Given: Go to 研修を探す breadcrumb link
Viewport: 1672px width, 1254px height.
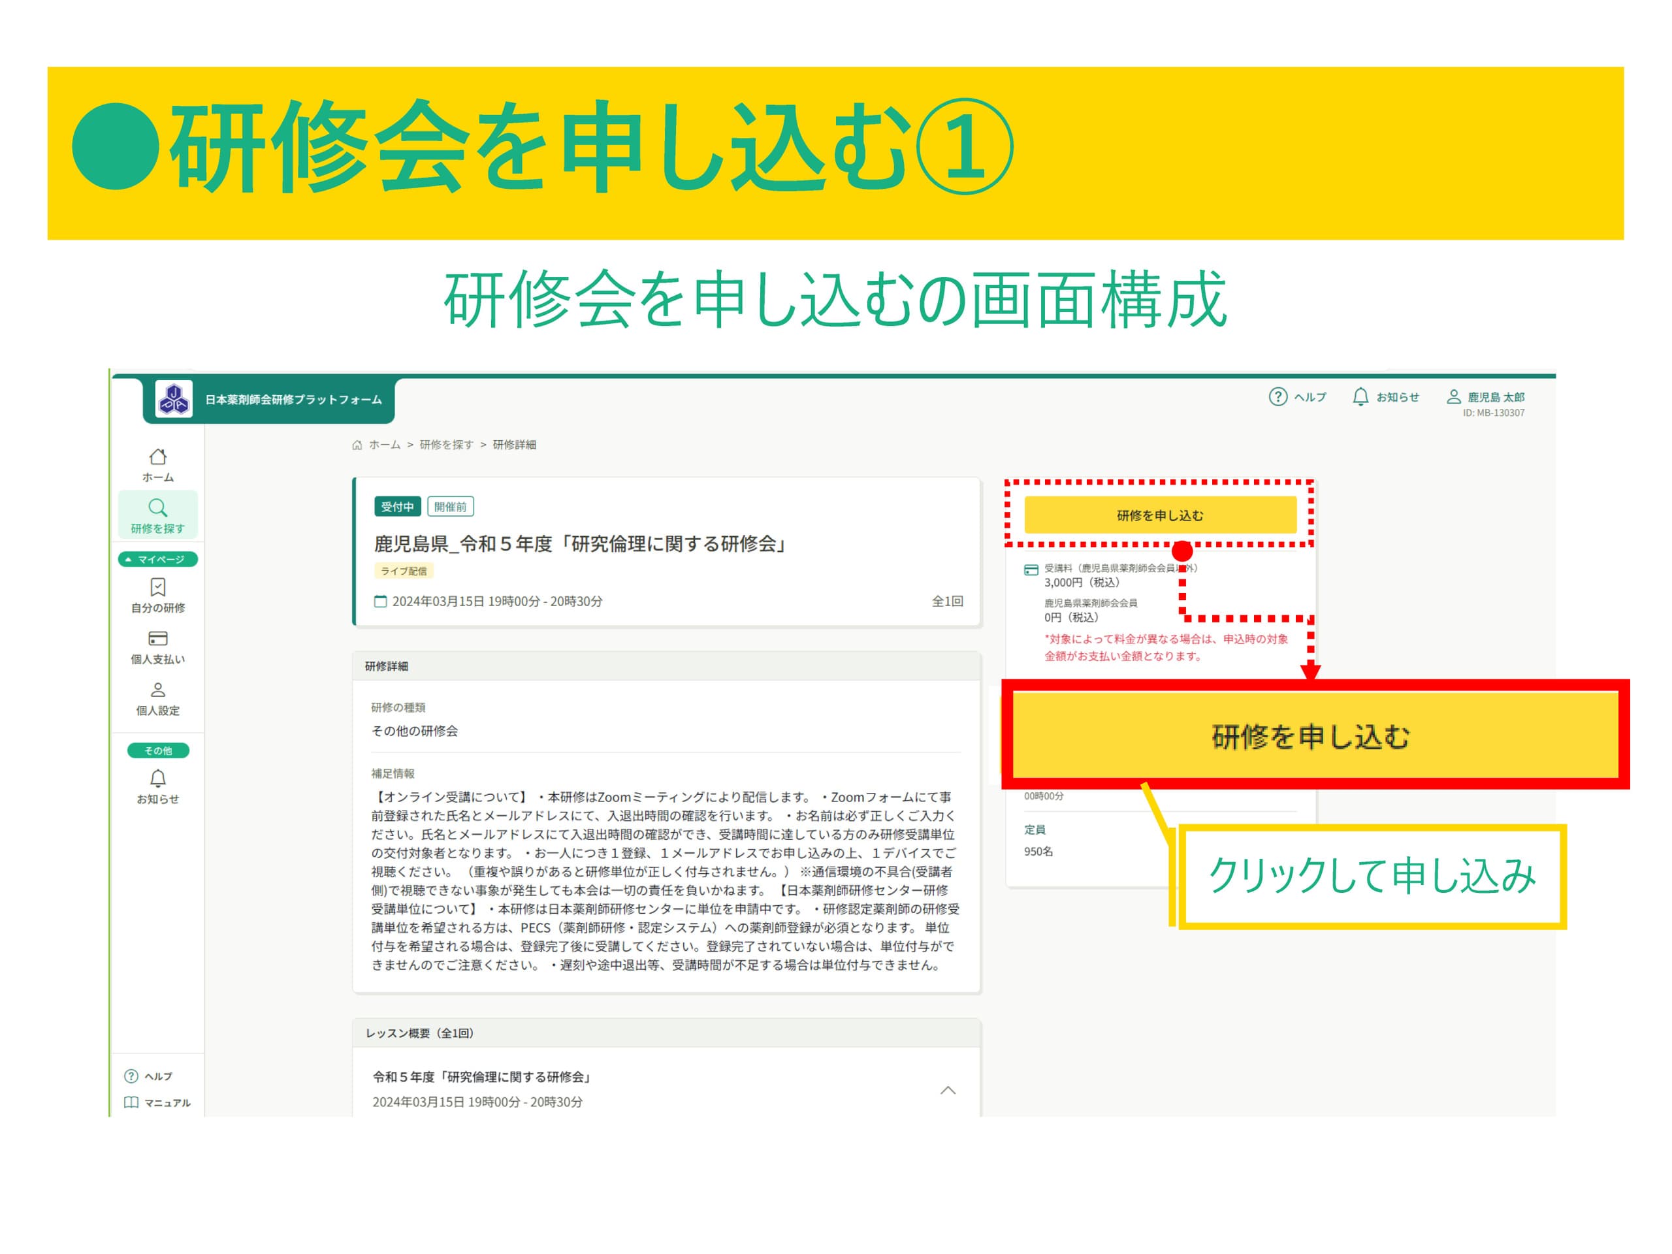Looking at the screenshot, I should coord(447,445).
